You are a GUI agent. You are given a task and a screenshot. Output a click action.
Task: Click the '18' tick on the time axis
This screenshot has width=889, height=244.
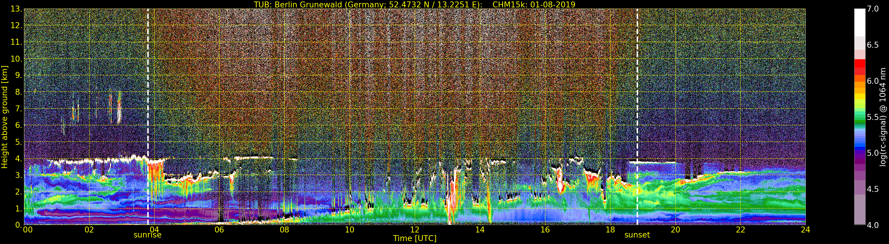[610, 229]
